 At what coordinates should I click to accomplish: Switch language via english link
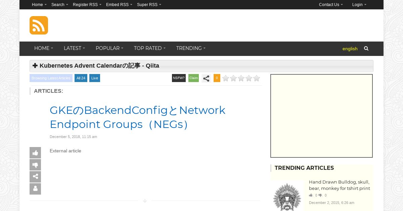pos(350,49)
